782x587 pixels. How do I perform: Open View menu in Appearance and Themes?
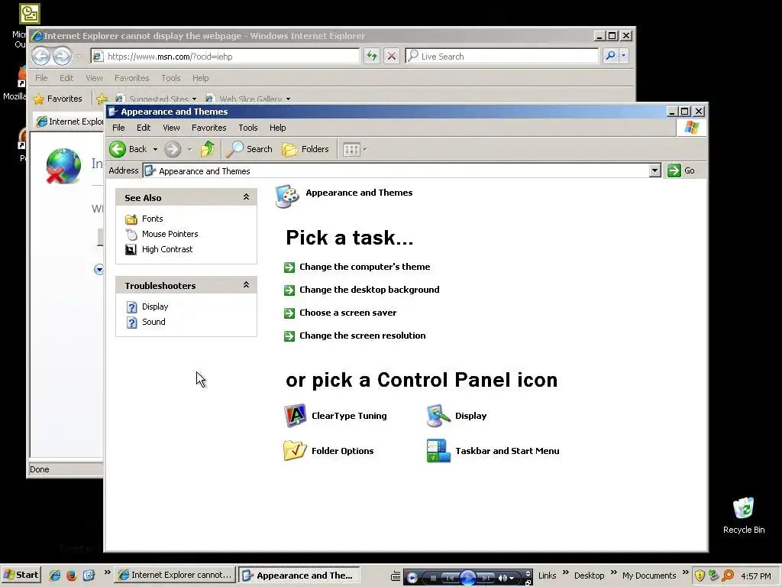(171, 128)
